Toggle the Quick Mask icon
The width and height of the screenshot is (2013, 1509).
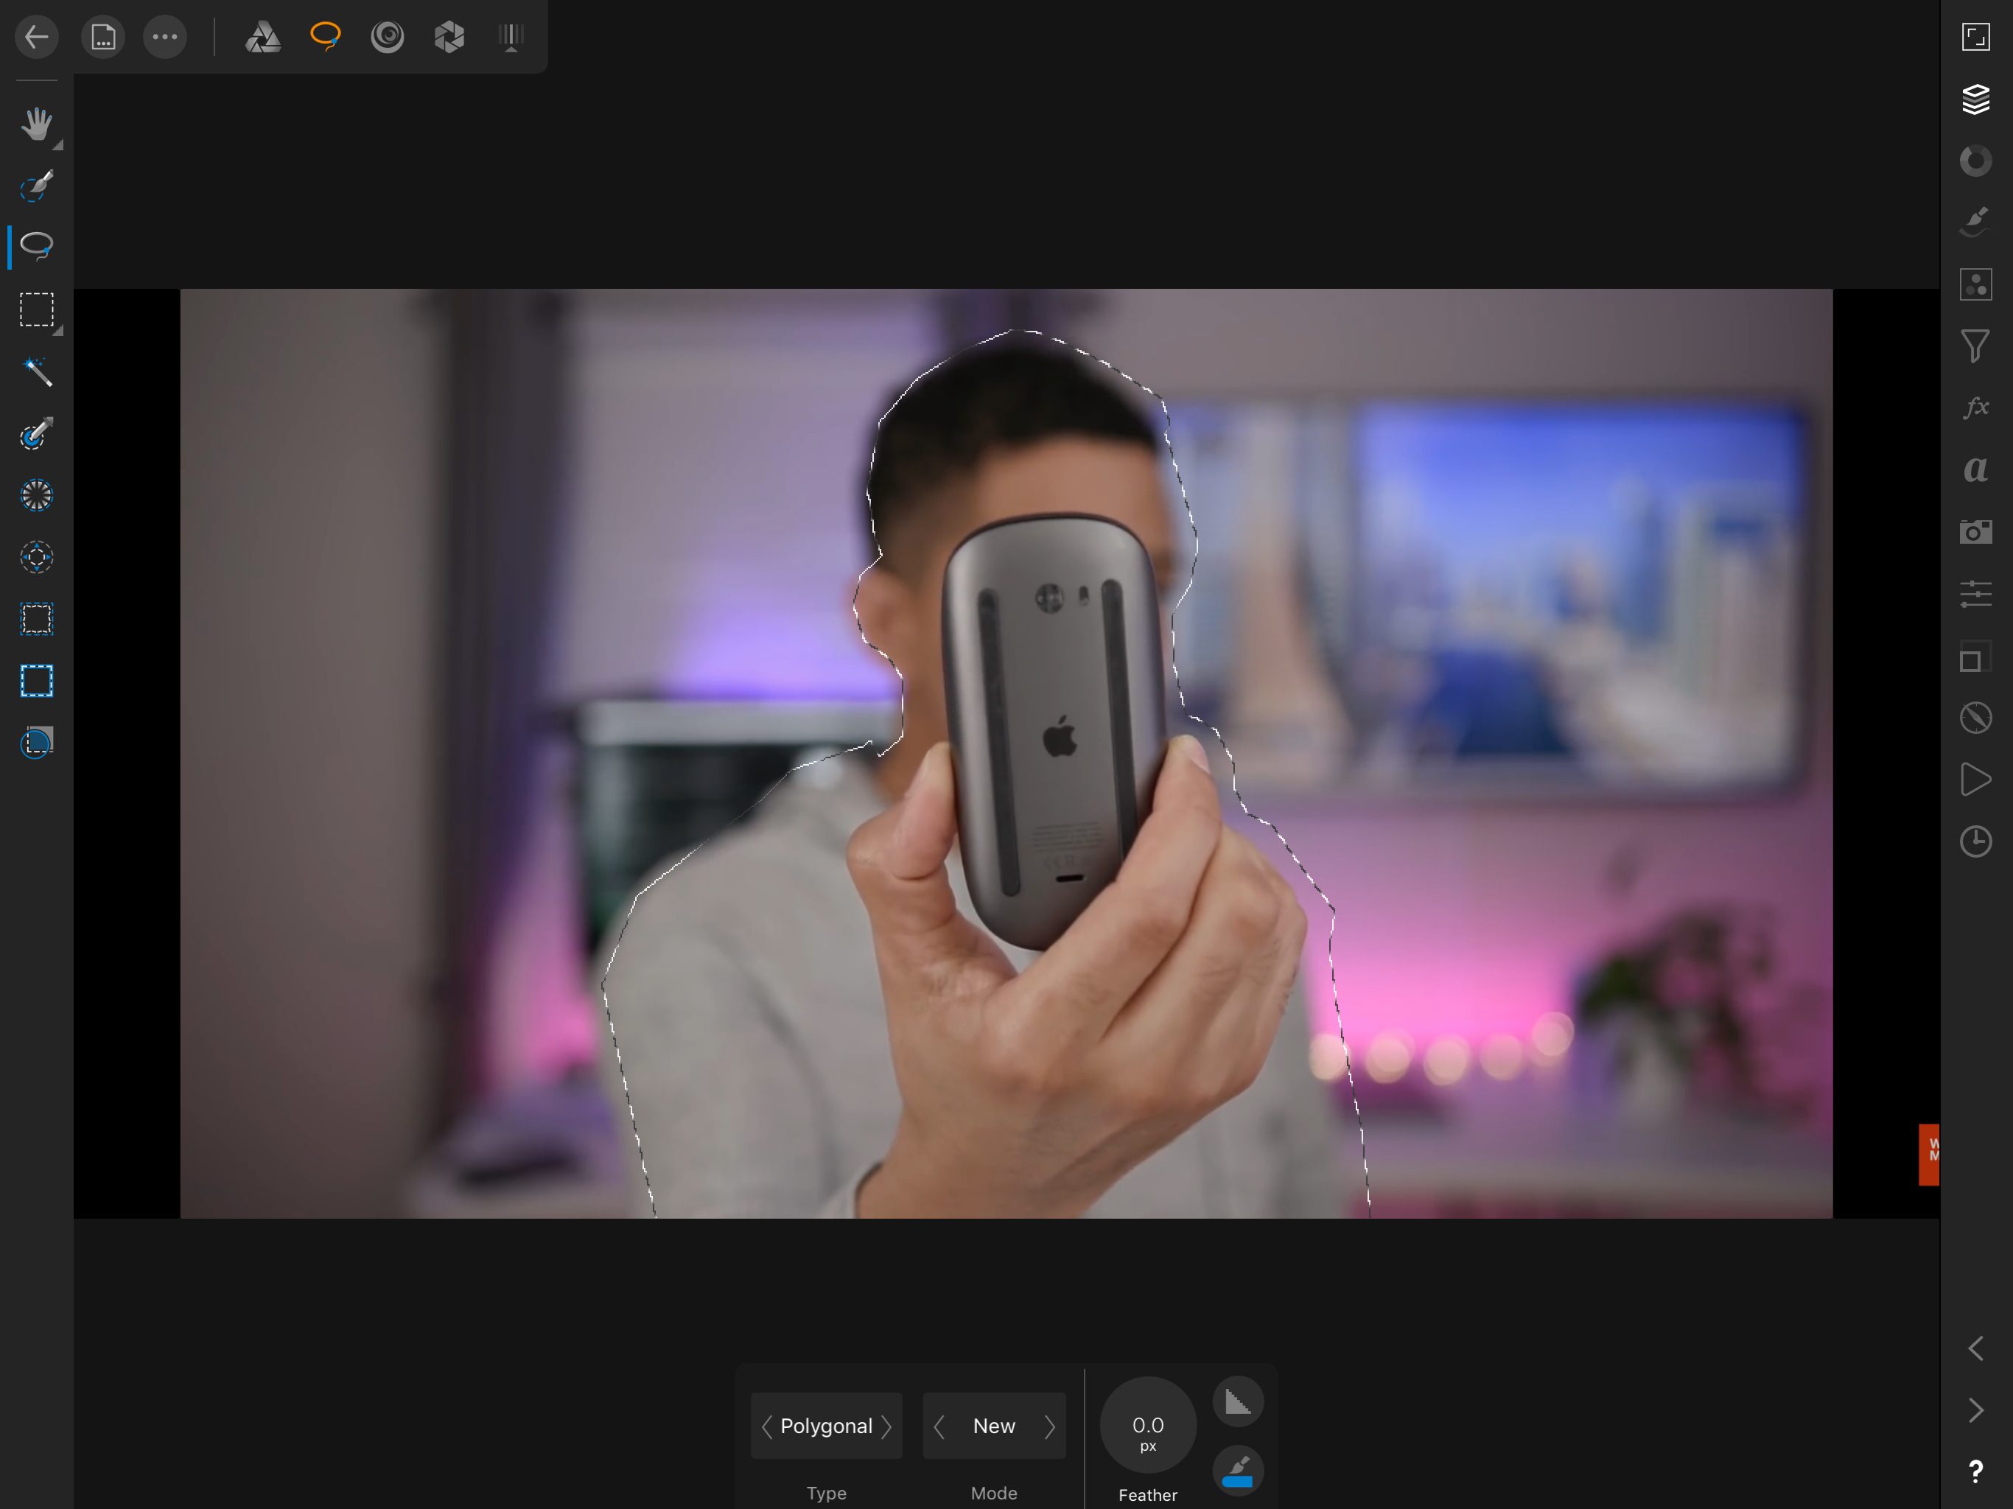[38, 743]
